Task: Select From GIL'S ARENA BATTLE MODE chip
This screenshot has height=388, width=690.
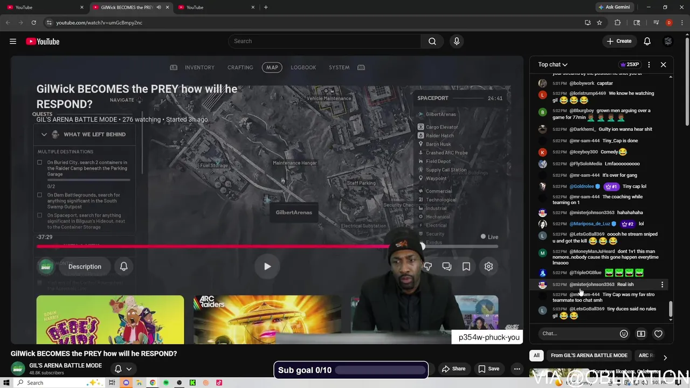Action: point(589,356)
